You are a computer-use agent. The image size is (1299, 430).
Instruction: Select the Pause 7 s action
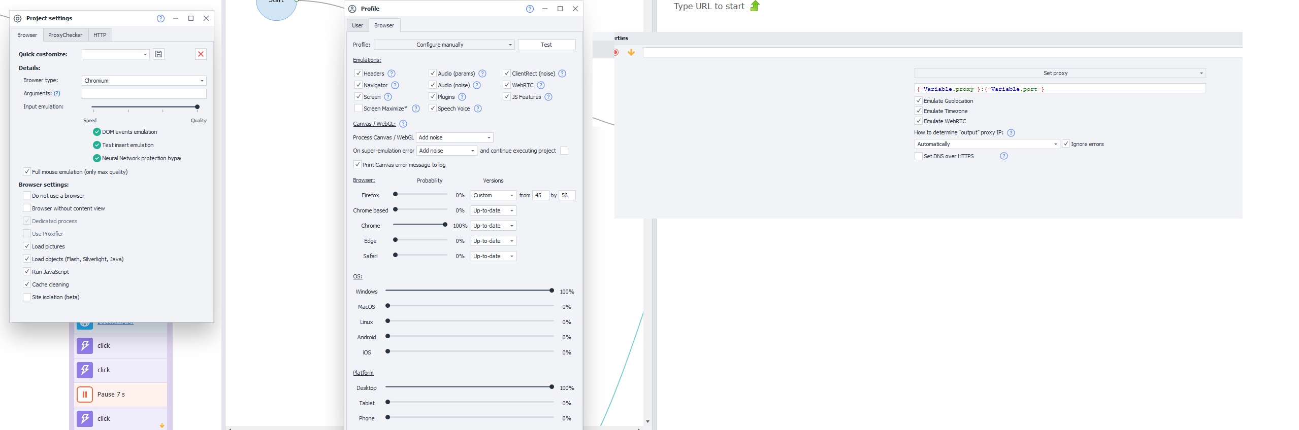[121, 395]
